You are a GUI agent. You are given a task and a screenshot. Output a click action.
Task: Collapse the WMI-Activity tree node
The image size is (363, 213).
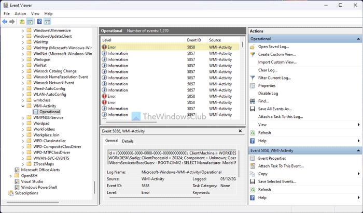[23, 106]
